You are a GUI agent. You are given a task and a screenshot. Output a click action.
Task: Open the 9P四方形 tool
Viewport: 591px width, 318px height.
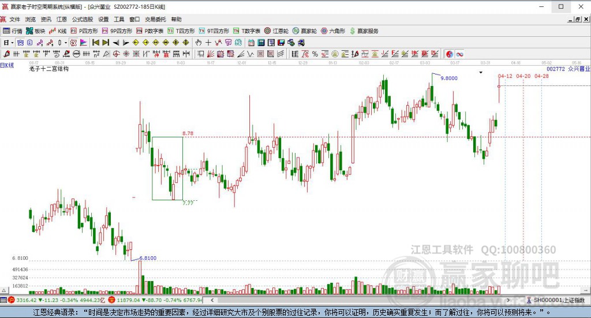(117, 31)
